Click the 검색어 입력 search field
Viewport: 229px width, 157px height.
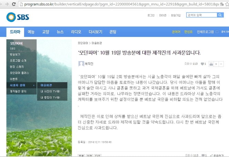(x=201, y=15)
